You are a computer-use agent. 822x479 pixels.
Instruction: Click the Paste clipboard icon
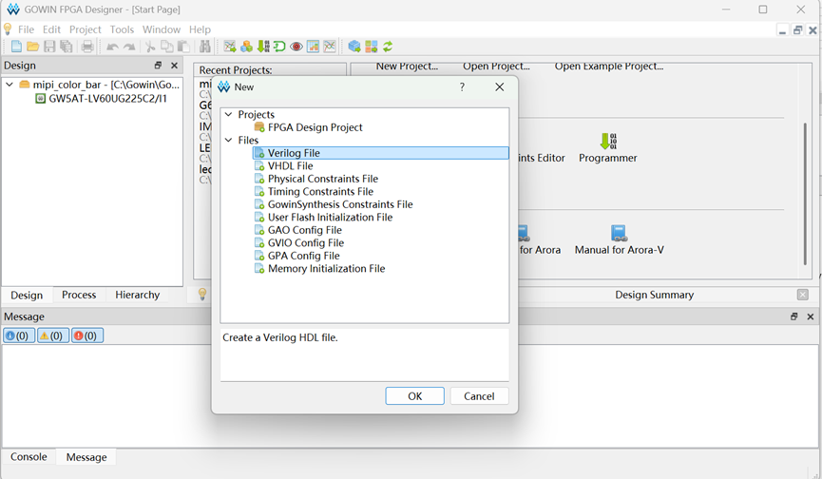pyautogui.click(x=183, y=47)
